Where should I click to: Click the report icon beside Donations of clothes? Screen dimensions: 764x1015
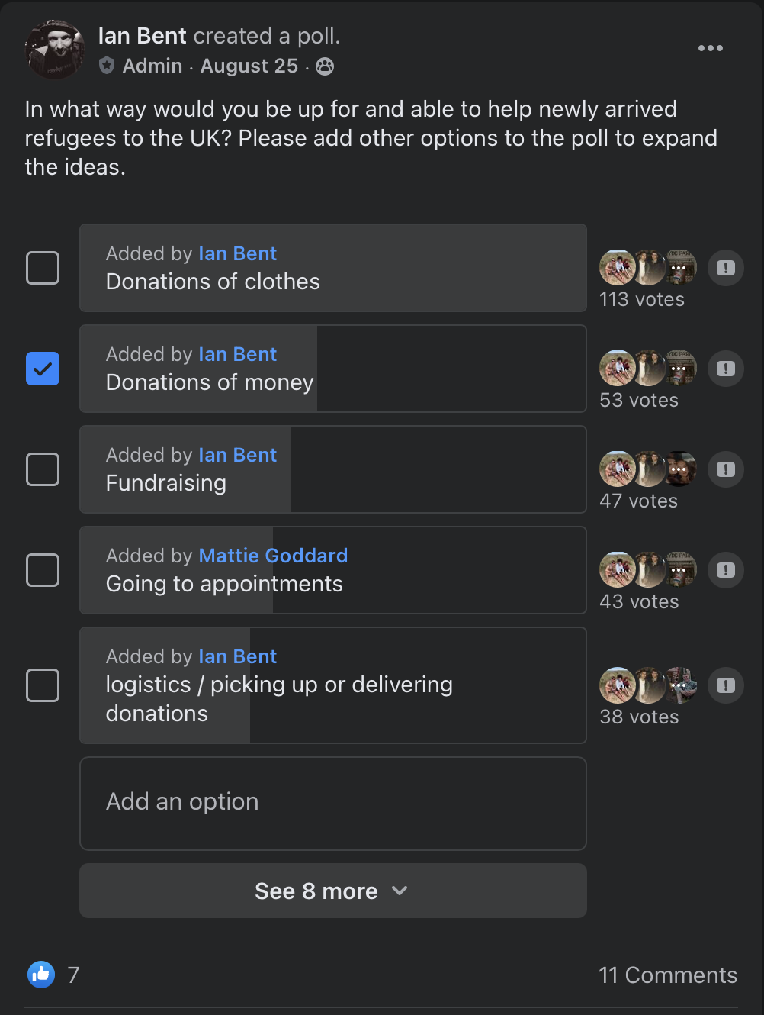point(726,268)
